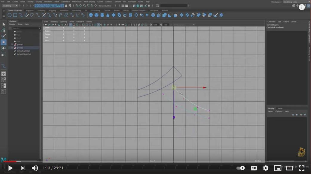Click the YouTube info card icon
Image resolution: width=311 pixels, height=174 pixels.
coord(302,7)
